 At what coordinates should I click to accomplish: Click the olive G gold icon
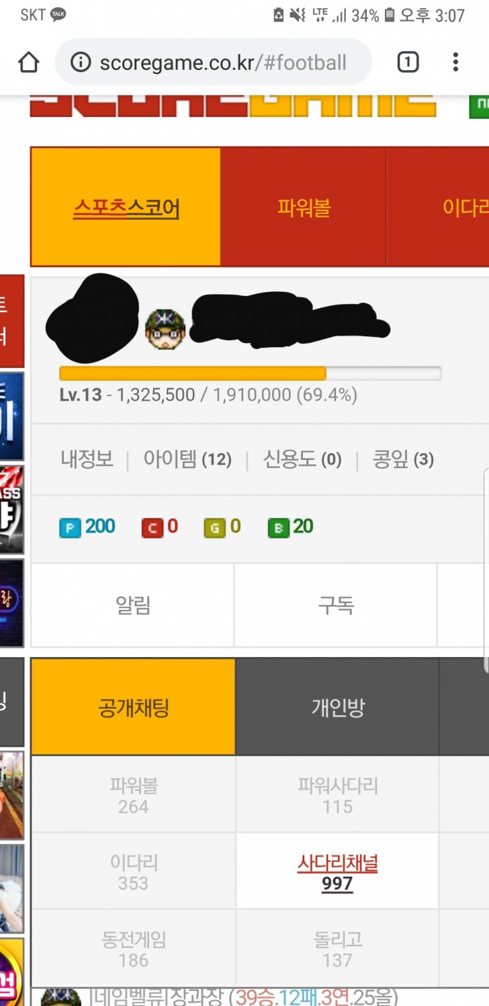[214, 528]
